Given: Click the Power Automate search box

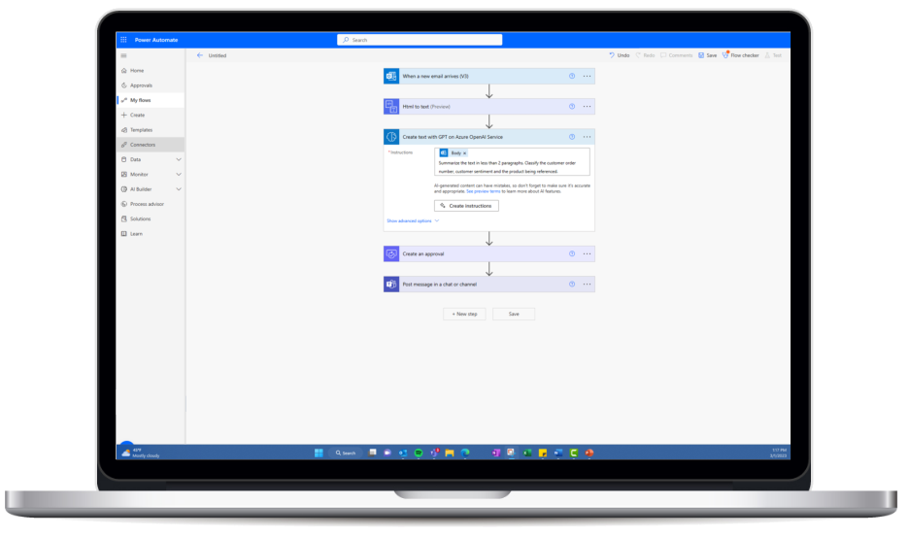Looking at the screenshot, I should (x=420, y=40).
